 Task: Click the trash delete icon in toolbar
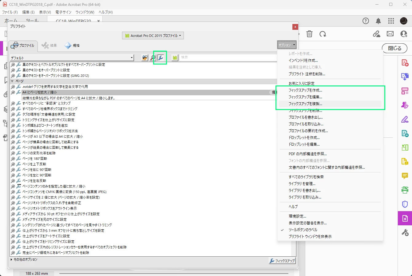pos(310,34)
